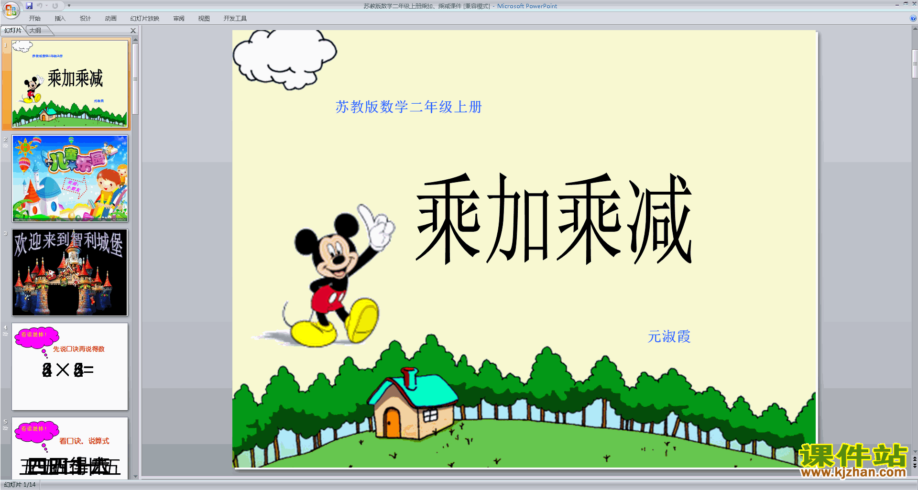
Task: Click the animation star icon beside slide 5
Action: (5, 428)
